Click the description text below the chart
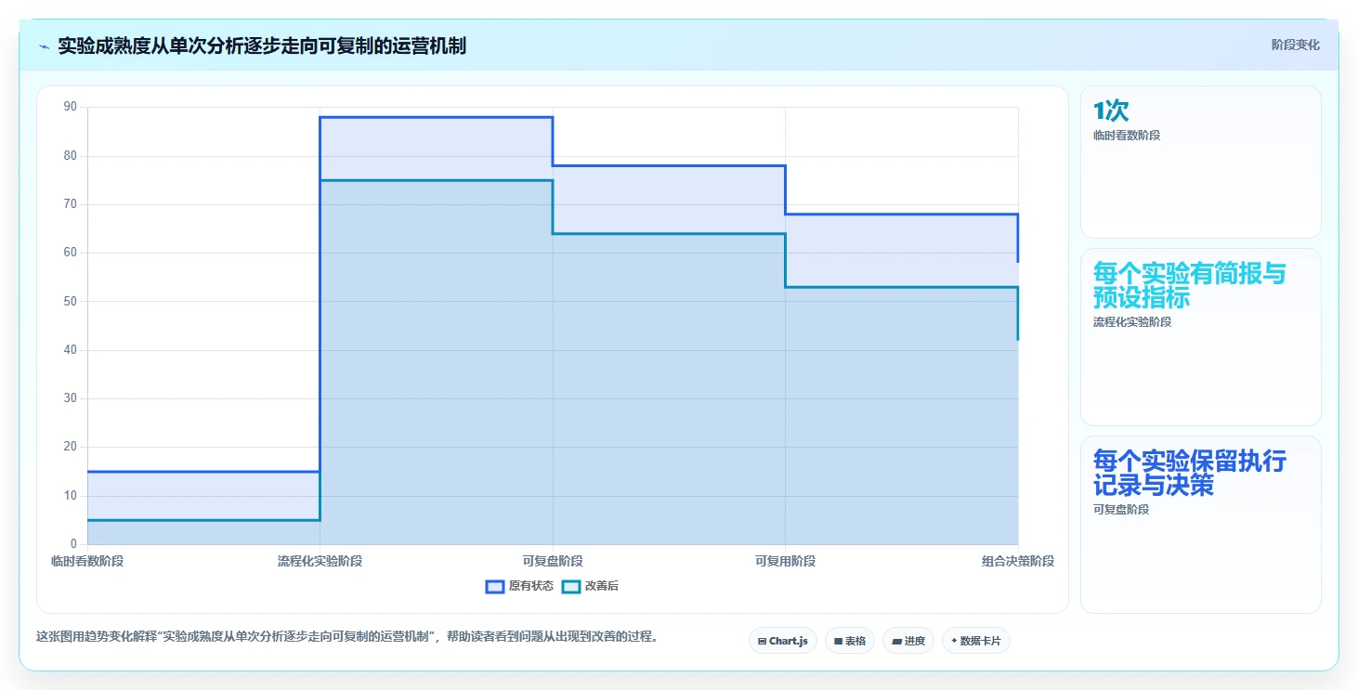1358x690 pixels. (x=346, y=637)
